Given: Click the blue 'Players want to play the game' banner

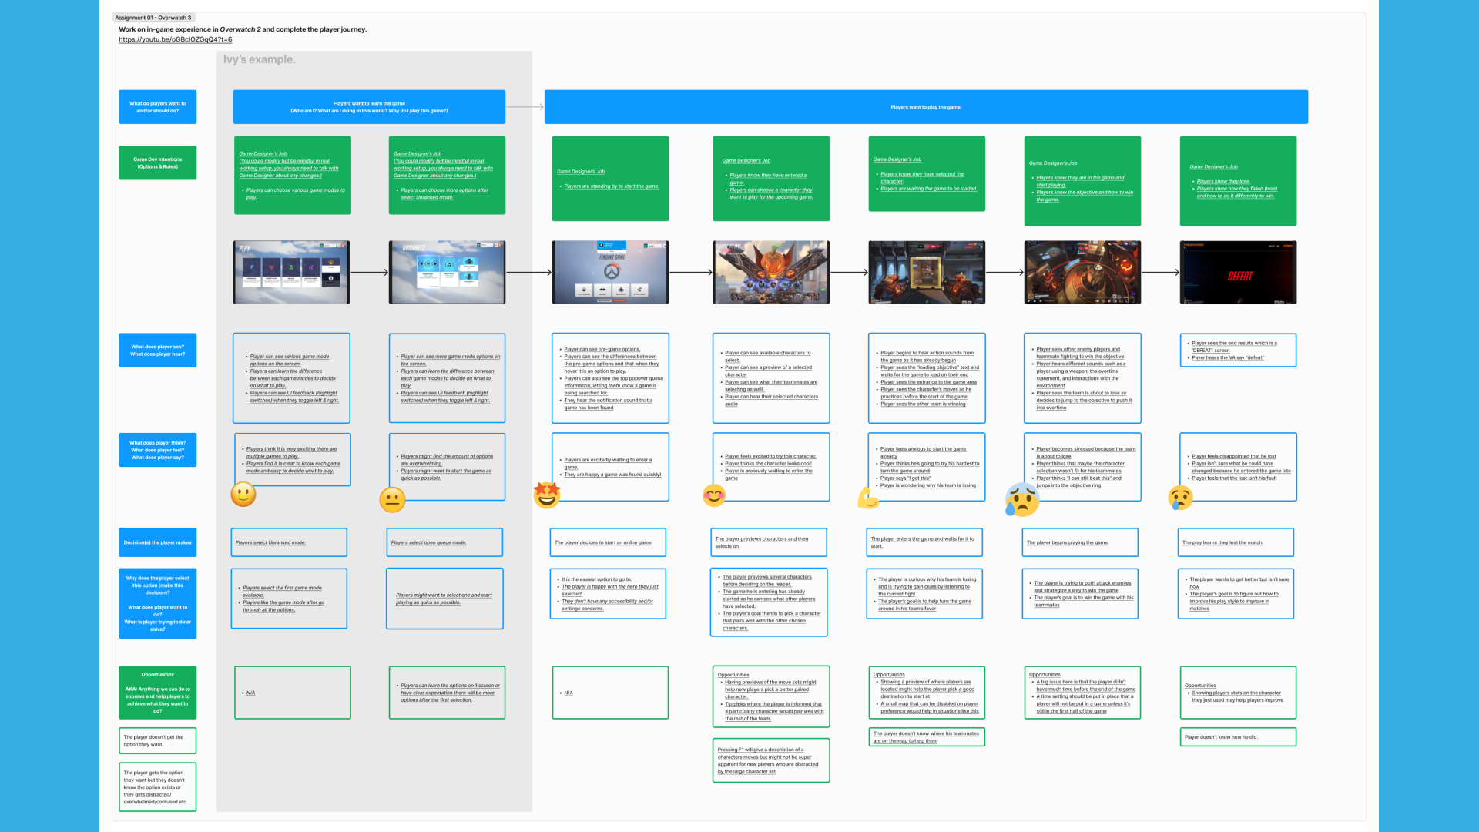Looking at the screenshot, I should click(926, 107).
